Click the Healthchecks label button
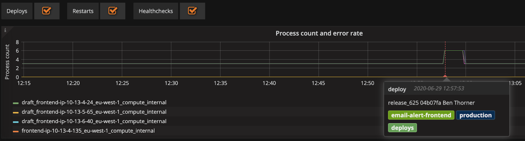 point(156,11)
